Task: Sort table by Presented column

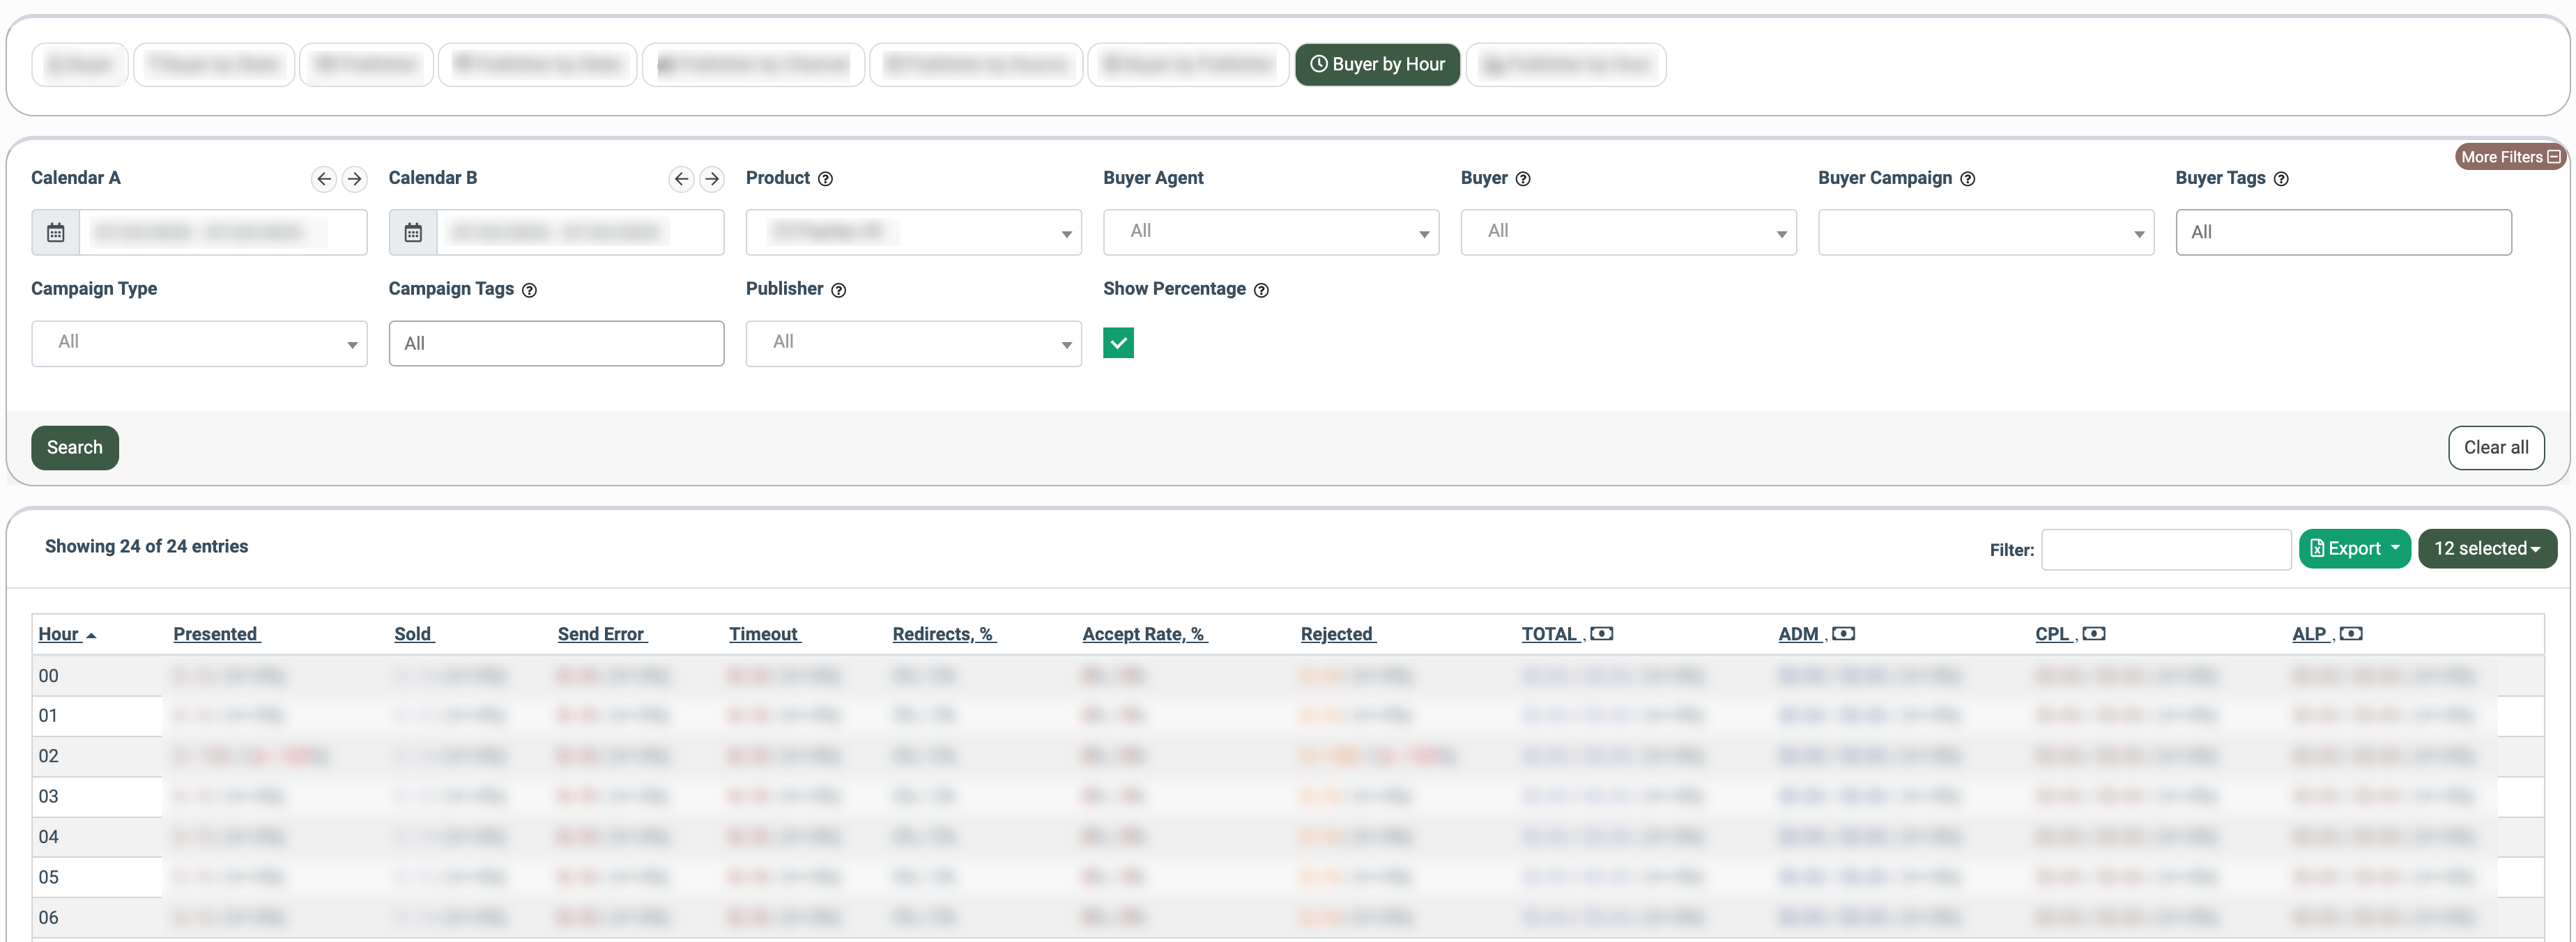Action: (216, 634)
